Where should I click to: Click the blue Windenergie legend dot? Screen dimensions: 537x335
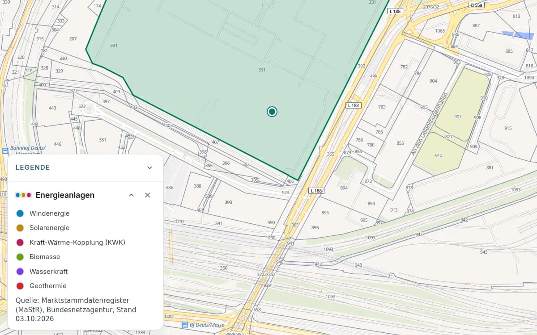(20, 214)
